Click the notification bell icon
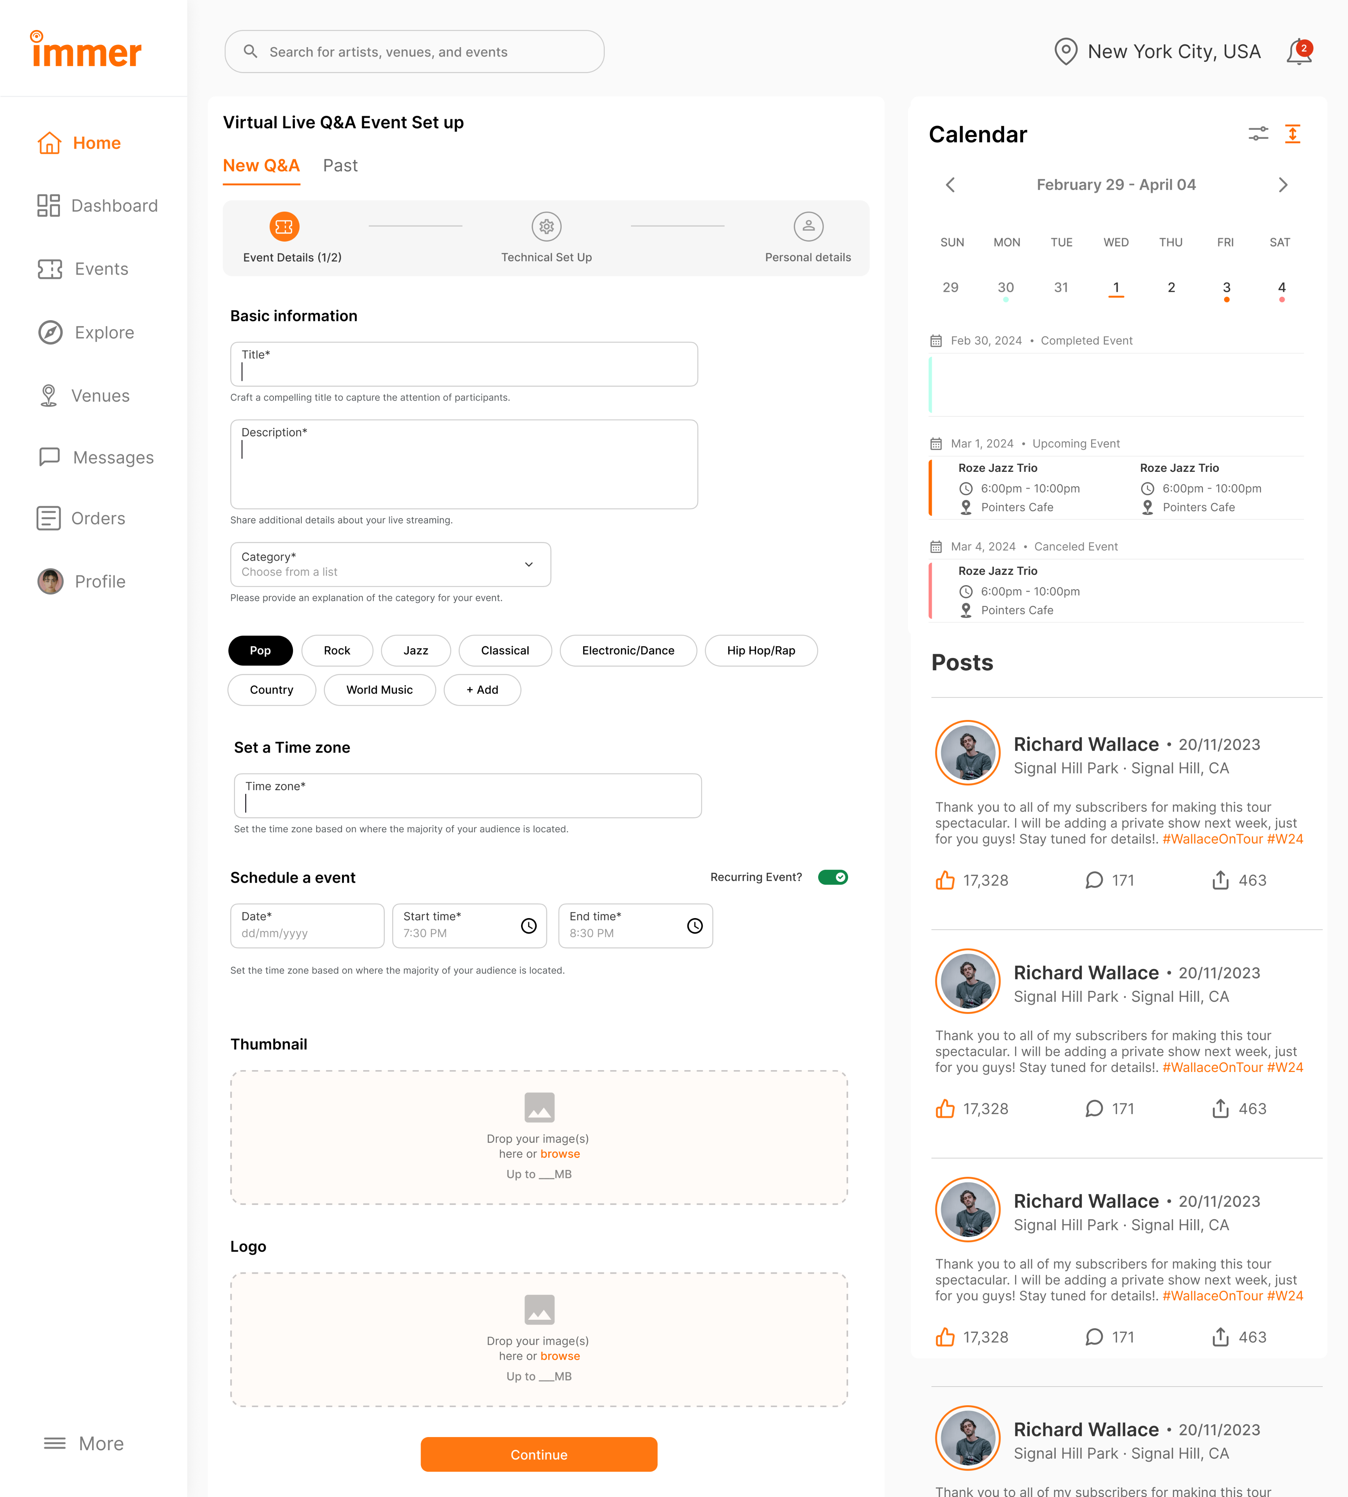The height and width of the screenshot is (1497, 1348). [1298, 53]
